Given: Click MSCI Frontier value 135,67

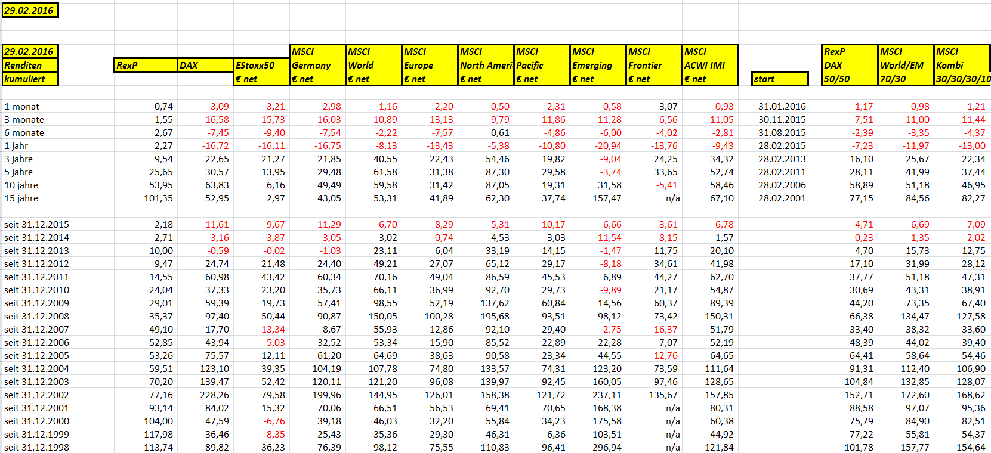Looking at the screenshot, I should click(663, 395).
